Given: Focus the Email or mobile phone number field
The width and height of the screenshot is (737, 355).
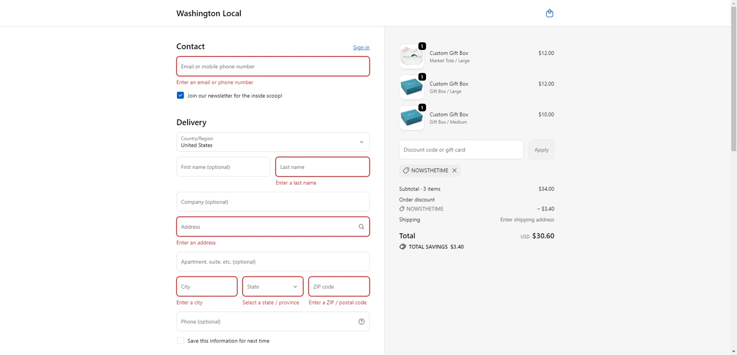Looking at the screenshot, I should [273, 66].
